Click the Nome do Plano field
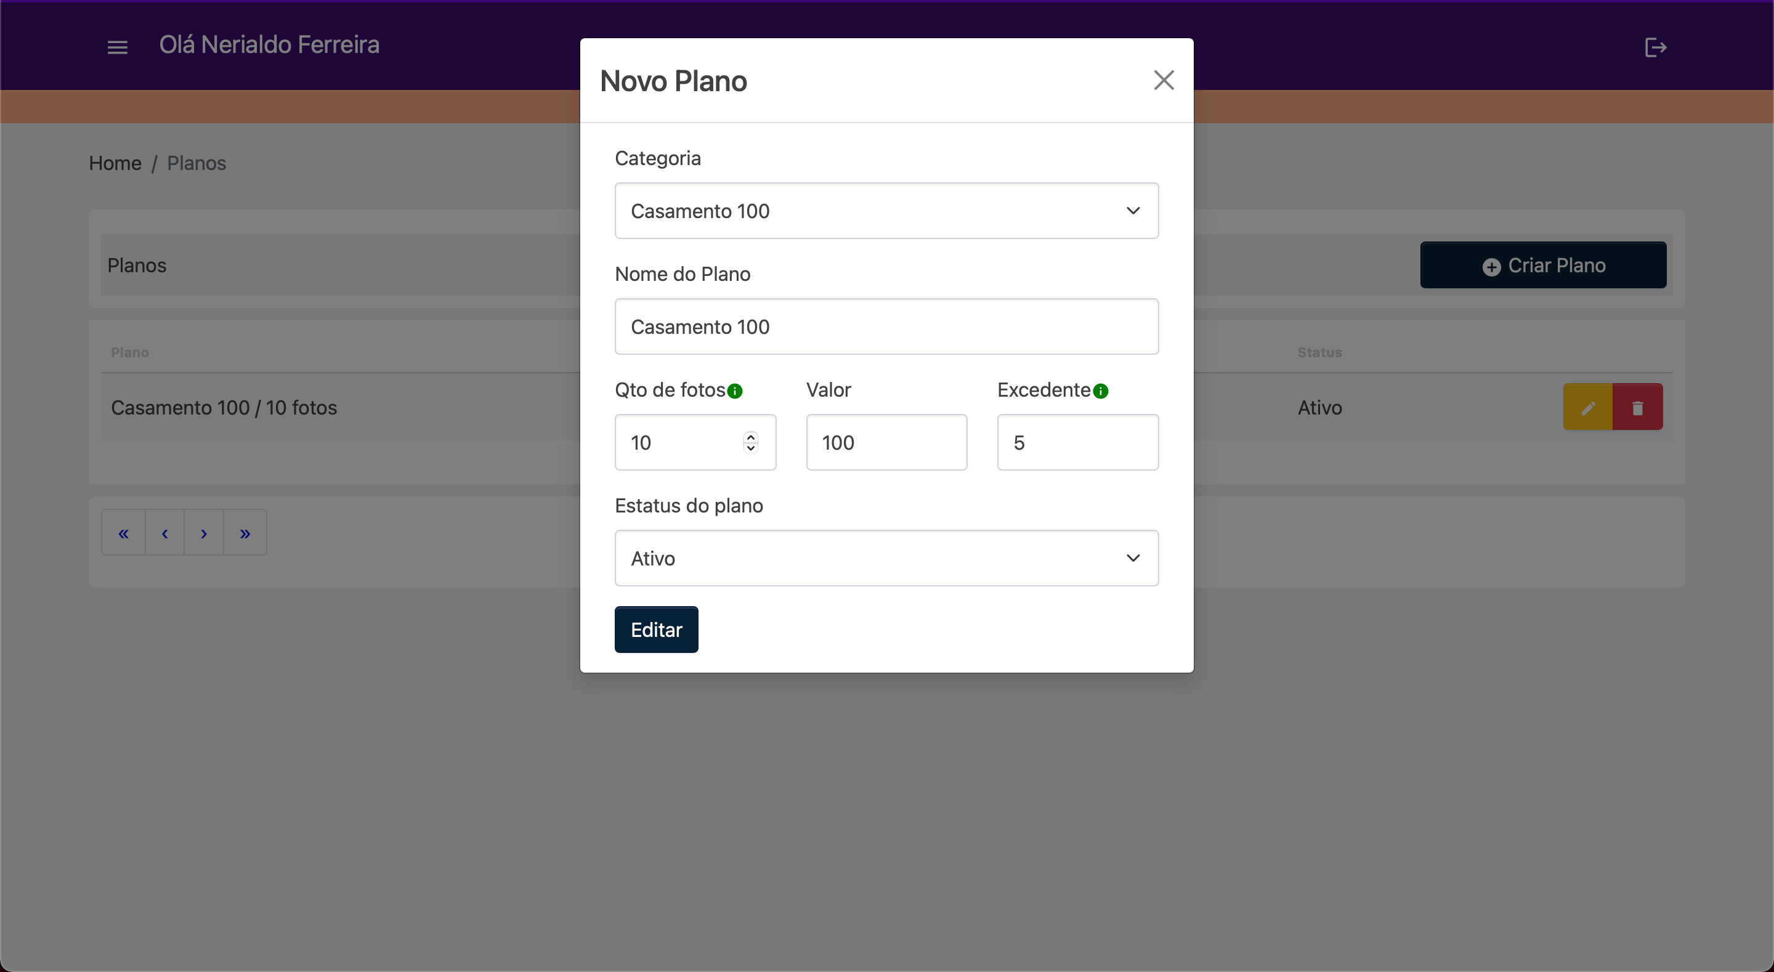The image size is (1774, 972). click(x=886, y=326)
